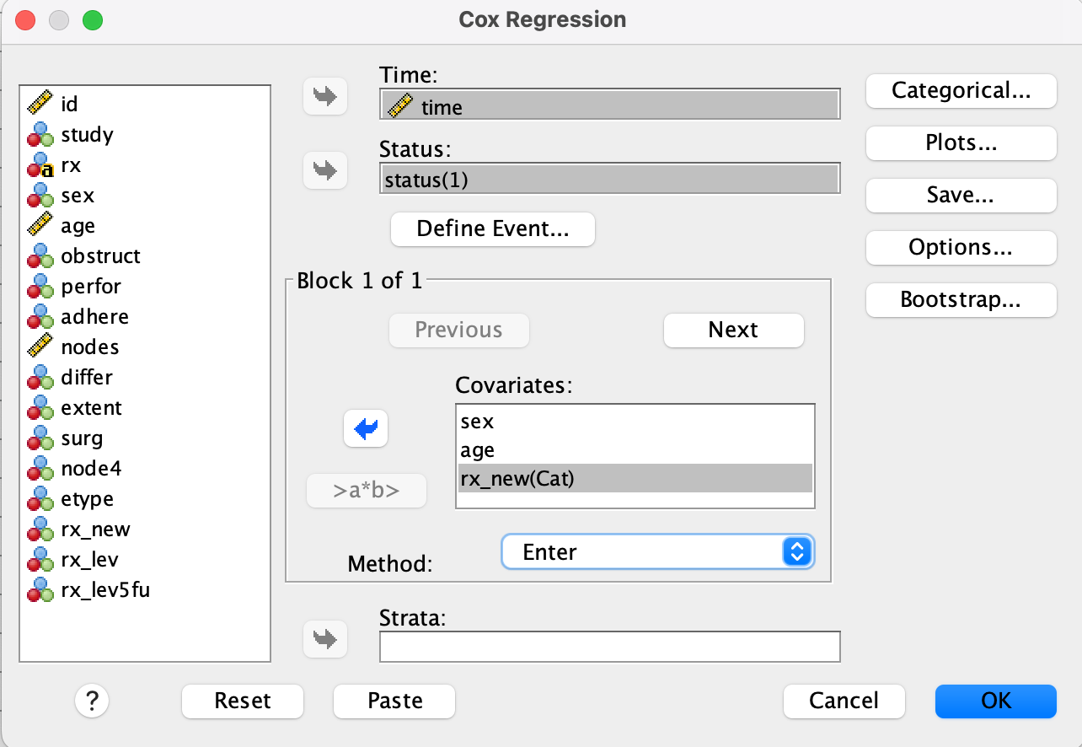Open the Plots dialog
Viewport: 1082px width, 747px height.
click(961, 143)
